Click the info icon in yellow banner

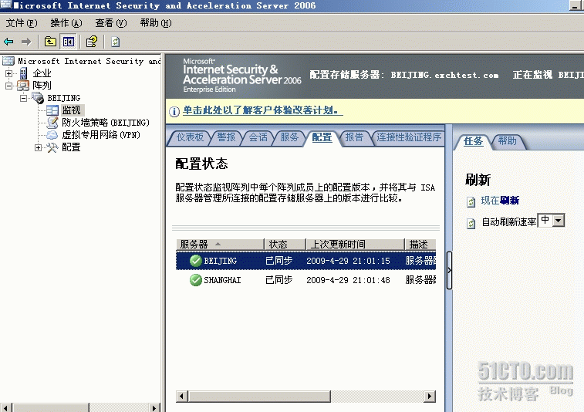(174, 111)
